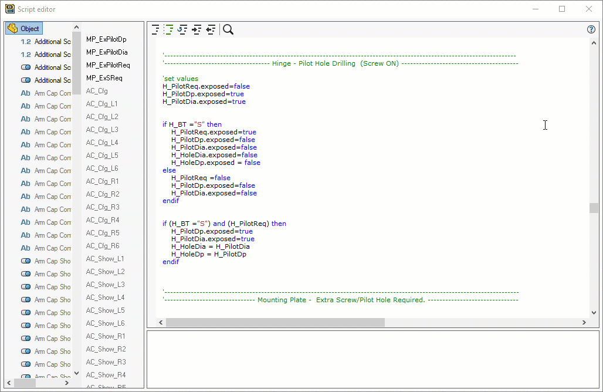Click the Ab text icon beside AC_Cfg
Screen dimensions: 603x392
pyautogui.click(x=25, y=93)
